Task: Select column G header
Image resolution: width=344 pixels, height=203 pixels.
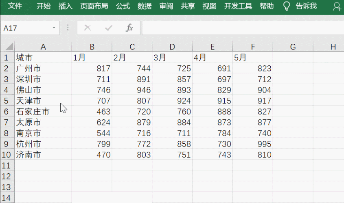Action: (293, 47)
